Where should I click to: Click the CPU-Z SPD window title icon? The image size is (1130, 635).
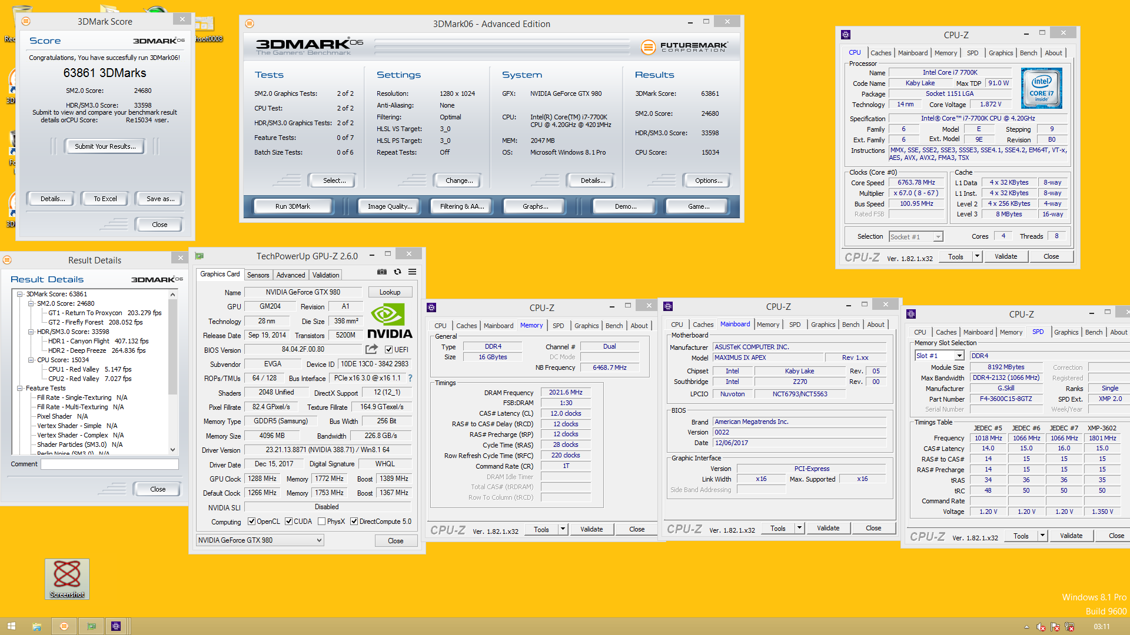pyautogui.click(x=911, y=314)
